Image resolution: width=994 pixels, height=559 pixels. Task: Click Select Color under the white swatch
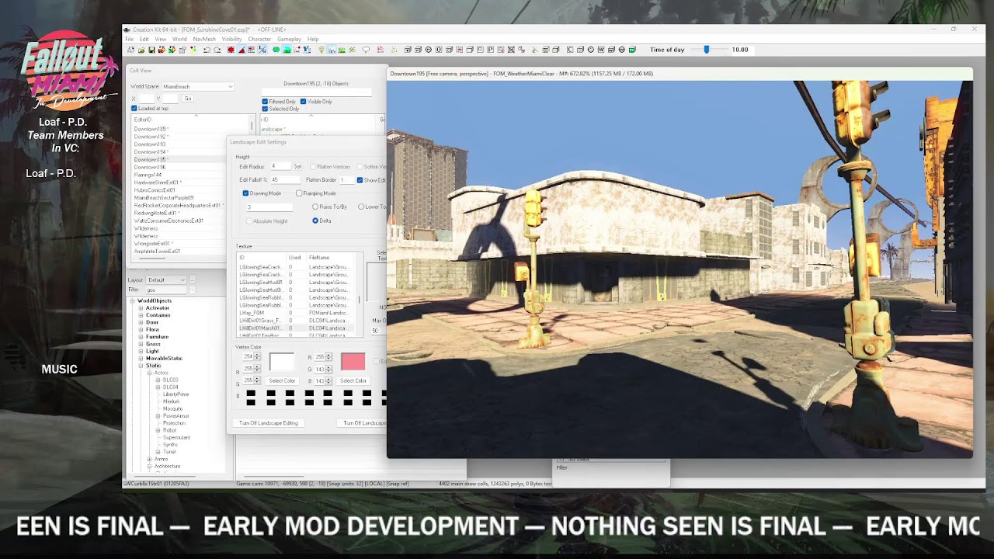pyautogui.click(x=282, y=381)
